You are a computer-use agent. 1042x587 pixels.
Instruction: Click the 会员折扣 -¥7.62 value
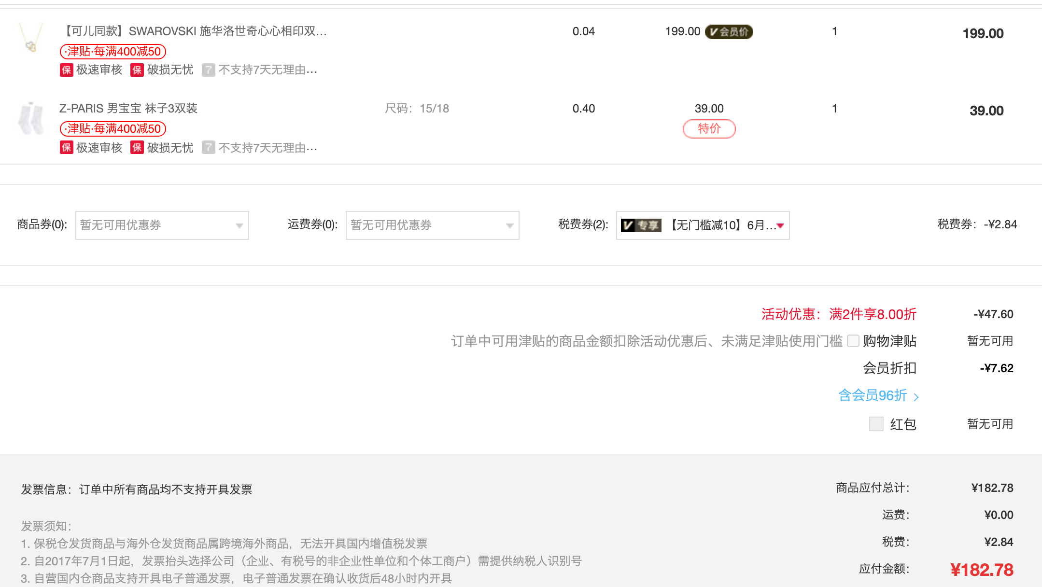tap(997, 368)
